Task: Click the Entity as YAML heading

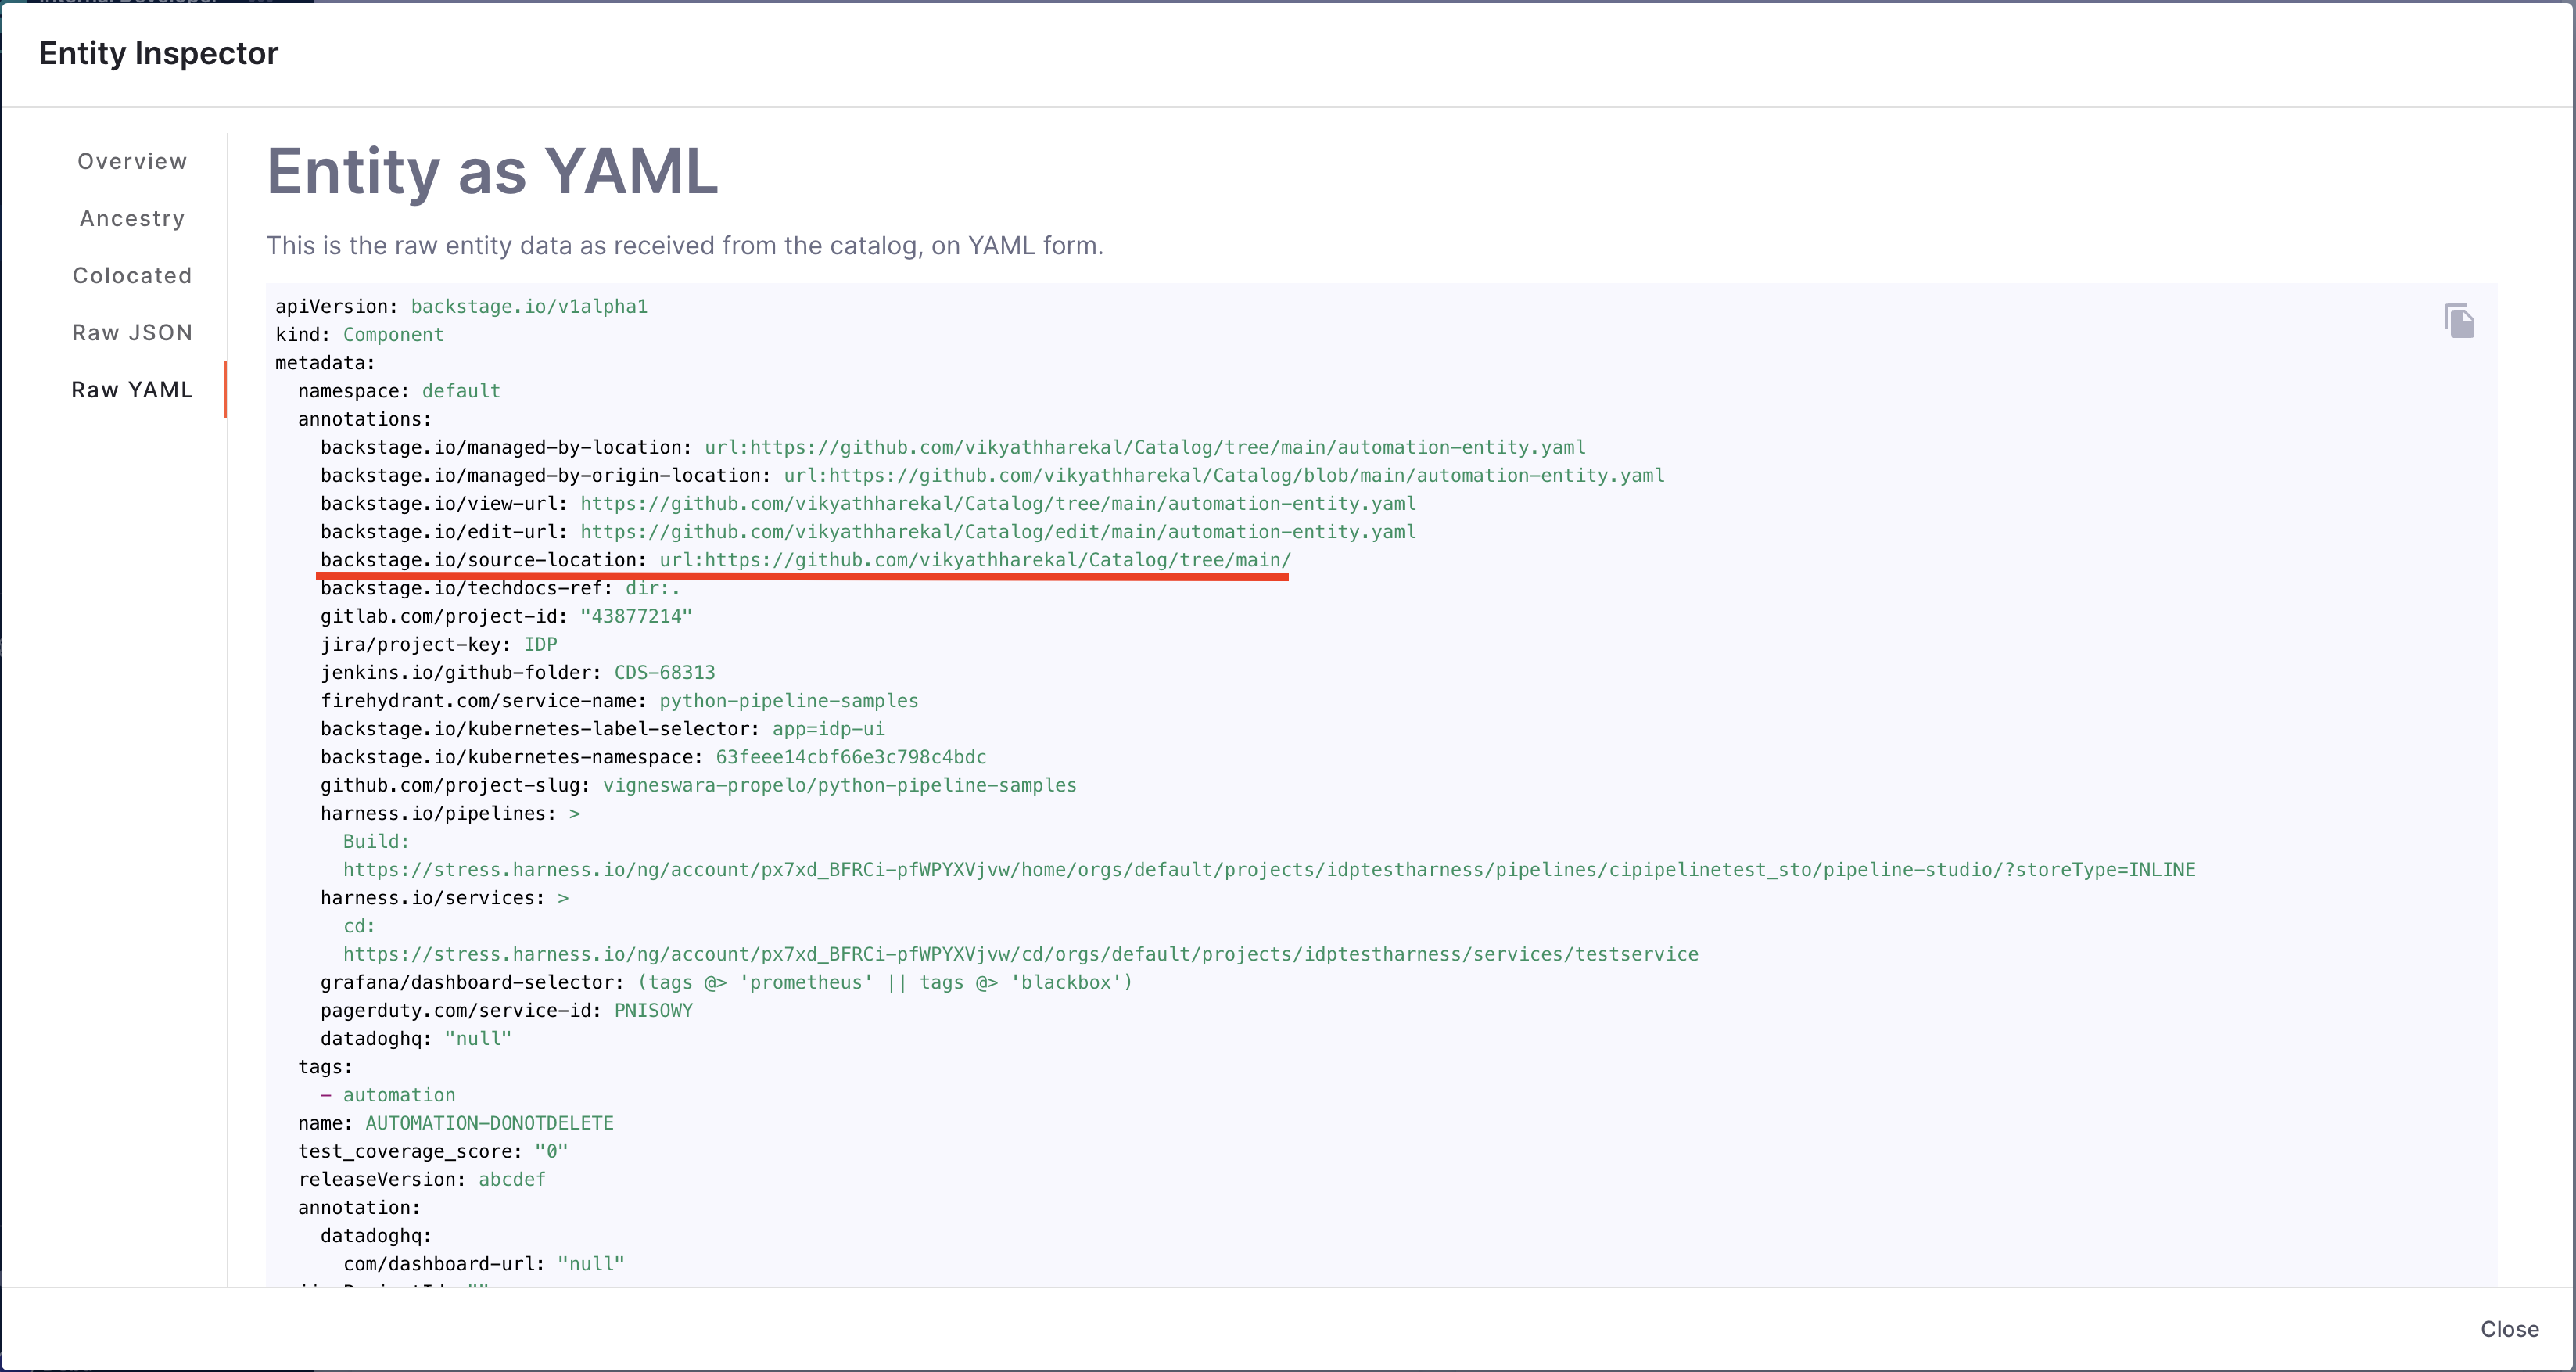Action: pyautogui.click(x=492, y=171)
